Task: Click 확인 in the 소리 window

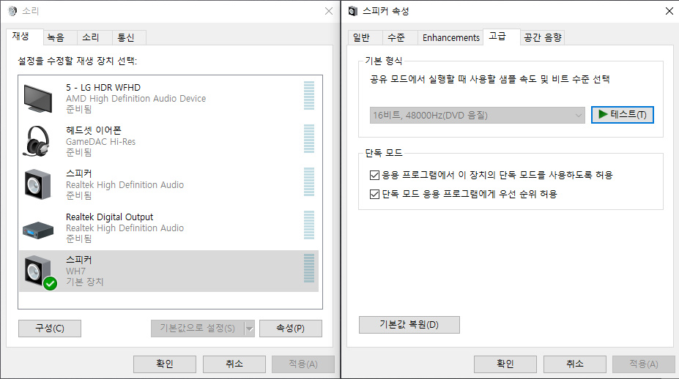Action: [165, 364]
